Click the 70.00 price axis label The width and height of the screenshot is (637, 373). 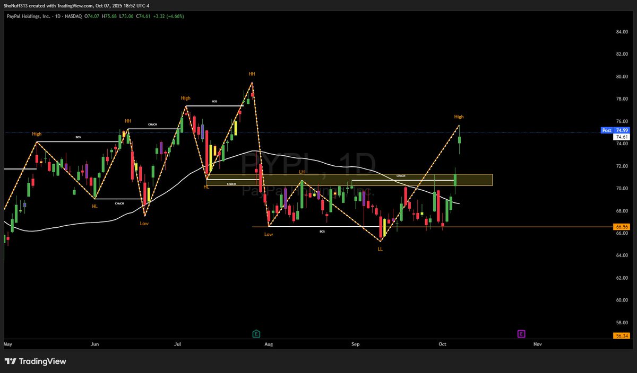coord(622,188)
